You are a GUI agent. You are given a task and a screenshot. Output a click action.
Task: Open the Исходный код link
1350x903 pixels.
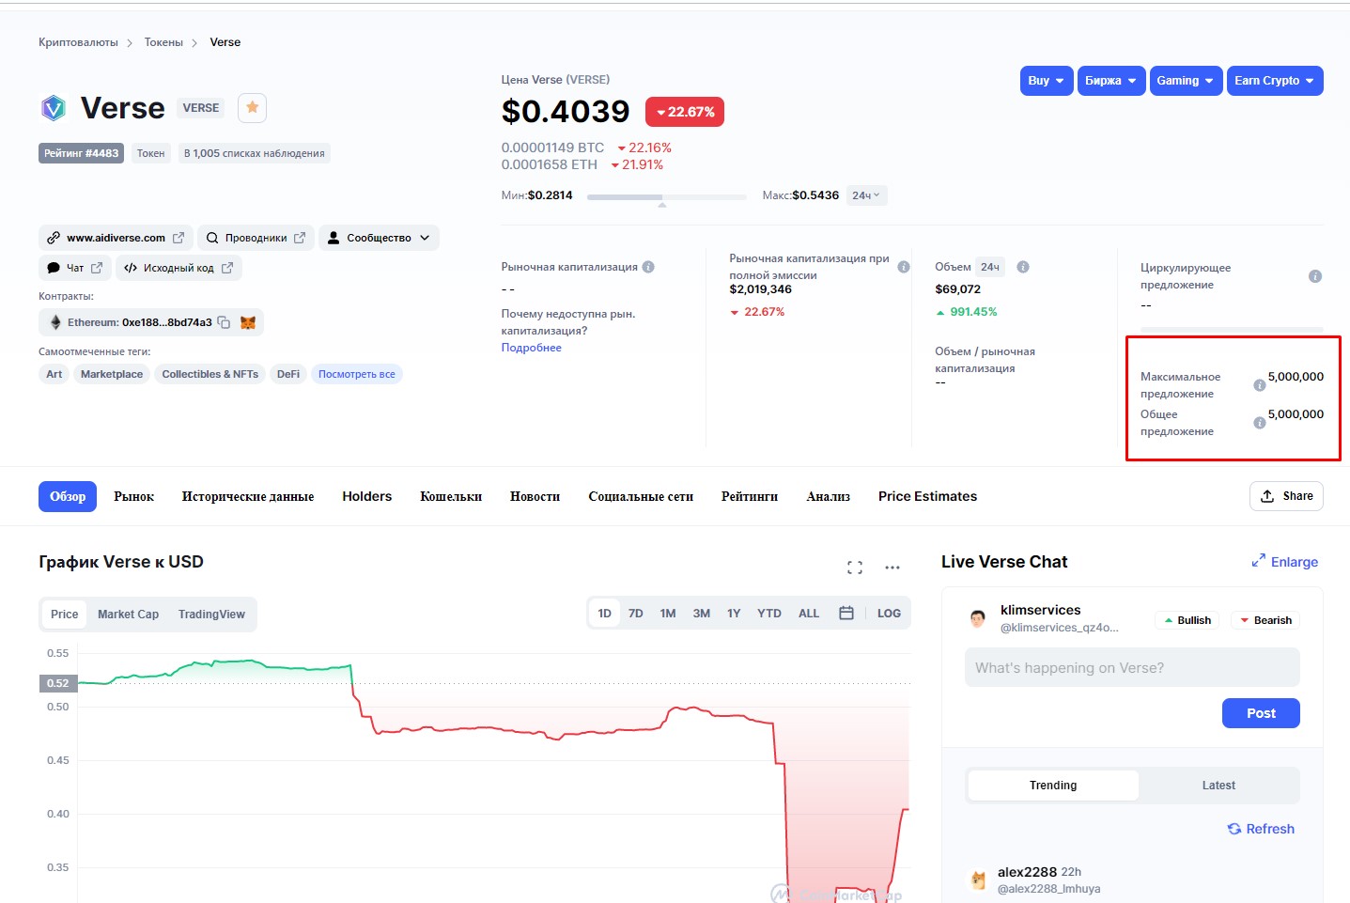click(178, 268)
